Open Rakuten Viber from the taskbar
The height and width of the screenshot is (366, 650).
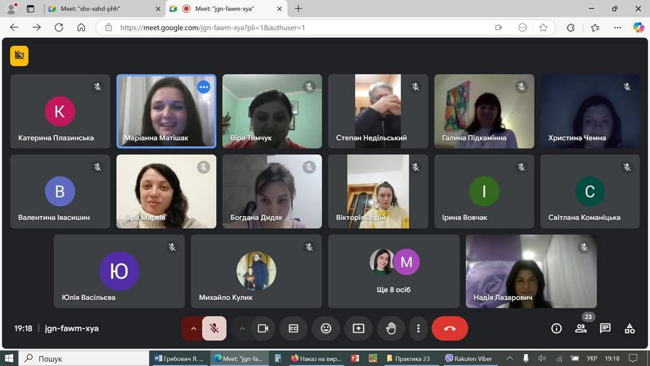coord(468,358)
